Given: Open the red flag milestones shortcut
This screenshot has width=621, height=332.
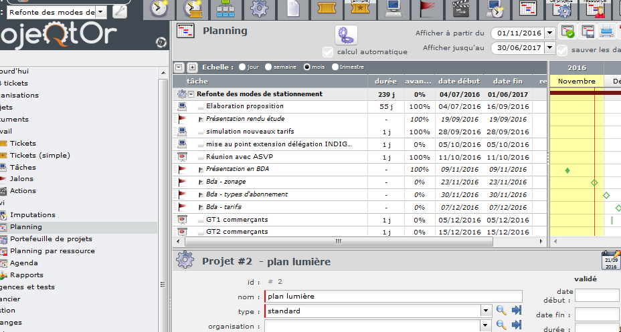Looking at the screenshot, I should tap(426, 9).
